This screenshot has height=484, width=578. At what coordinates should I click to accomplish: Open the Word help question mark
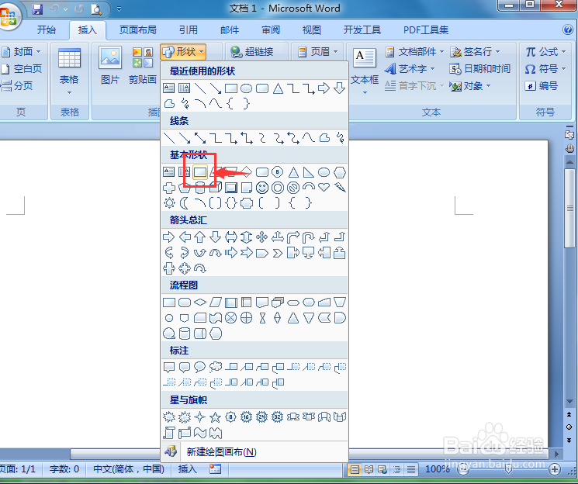[568, 29]
